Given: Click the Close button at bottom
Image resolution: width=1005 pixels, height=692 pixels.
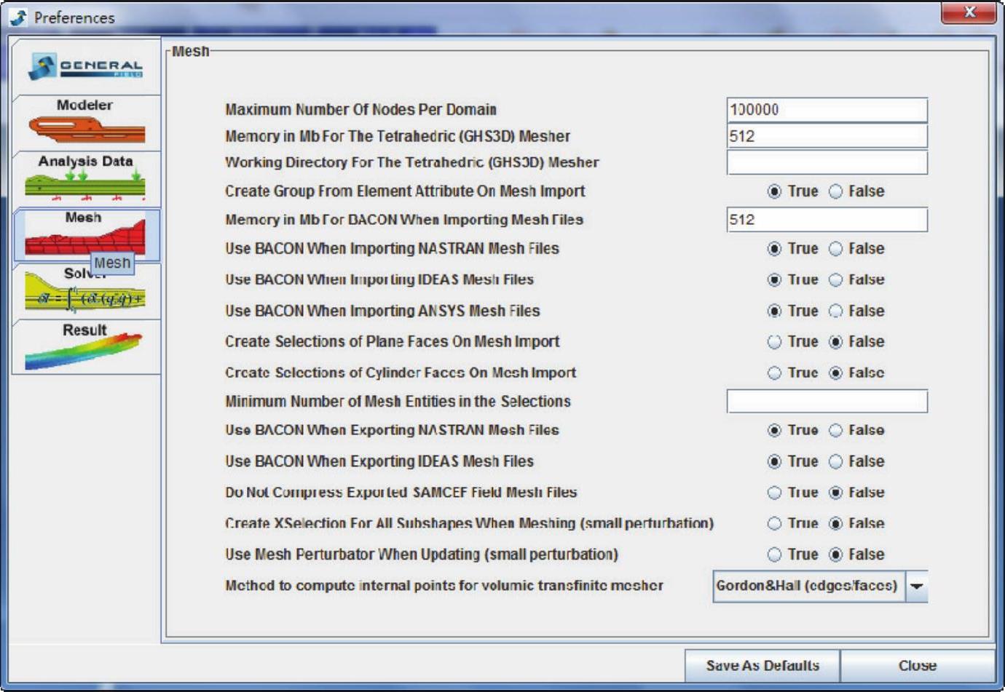Looking at the screenshot, I should 917,666.
